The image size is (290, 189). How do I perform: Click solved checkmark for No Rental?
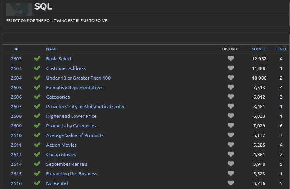[x=37, y=183]
